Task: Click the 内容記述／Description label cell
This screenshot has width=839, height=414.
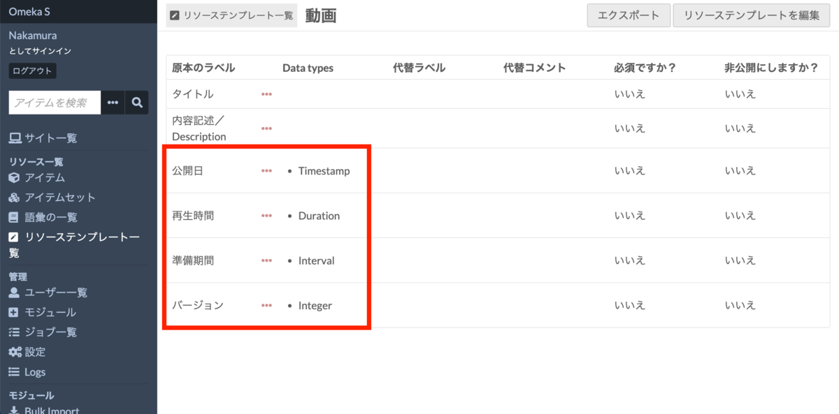Action: pyautogui.click(x=199, y=128)
